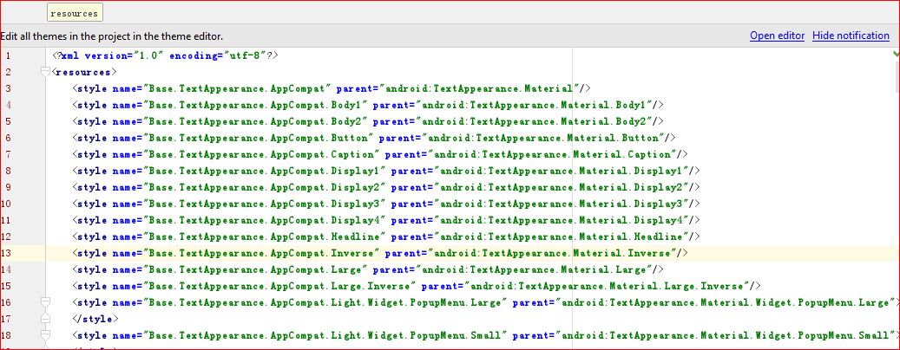Click line number 15 in the gutter
Screen dimensions: 900x350
coord(8,286)
